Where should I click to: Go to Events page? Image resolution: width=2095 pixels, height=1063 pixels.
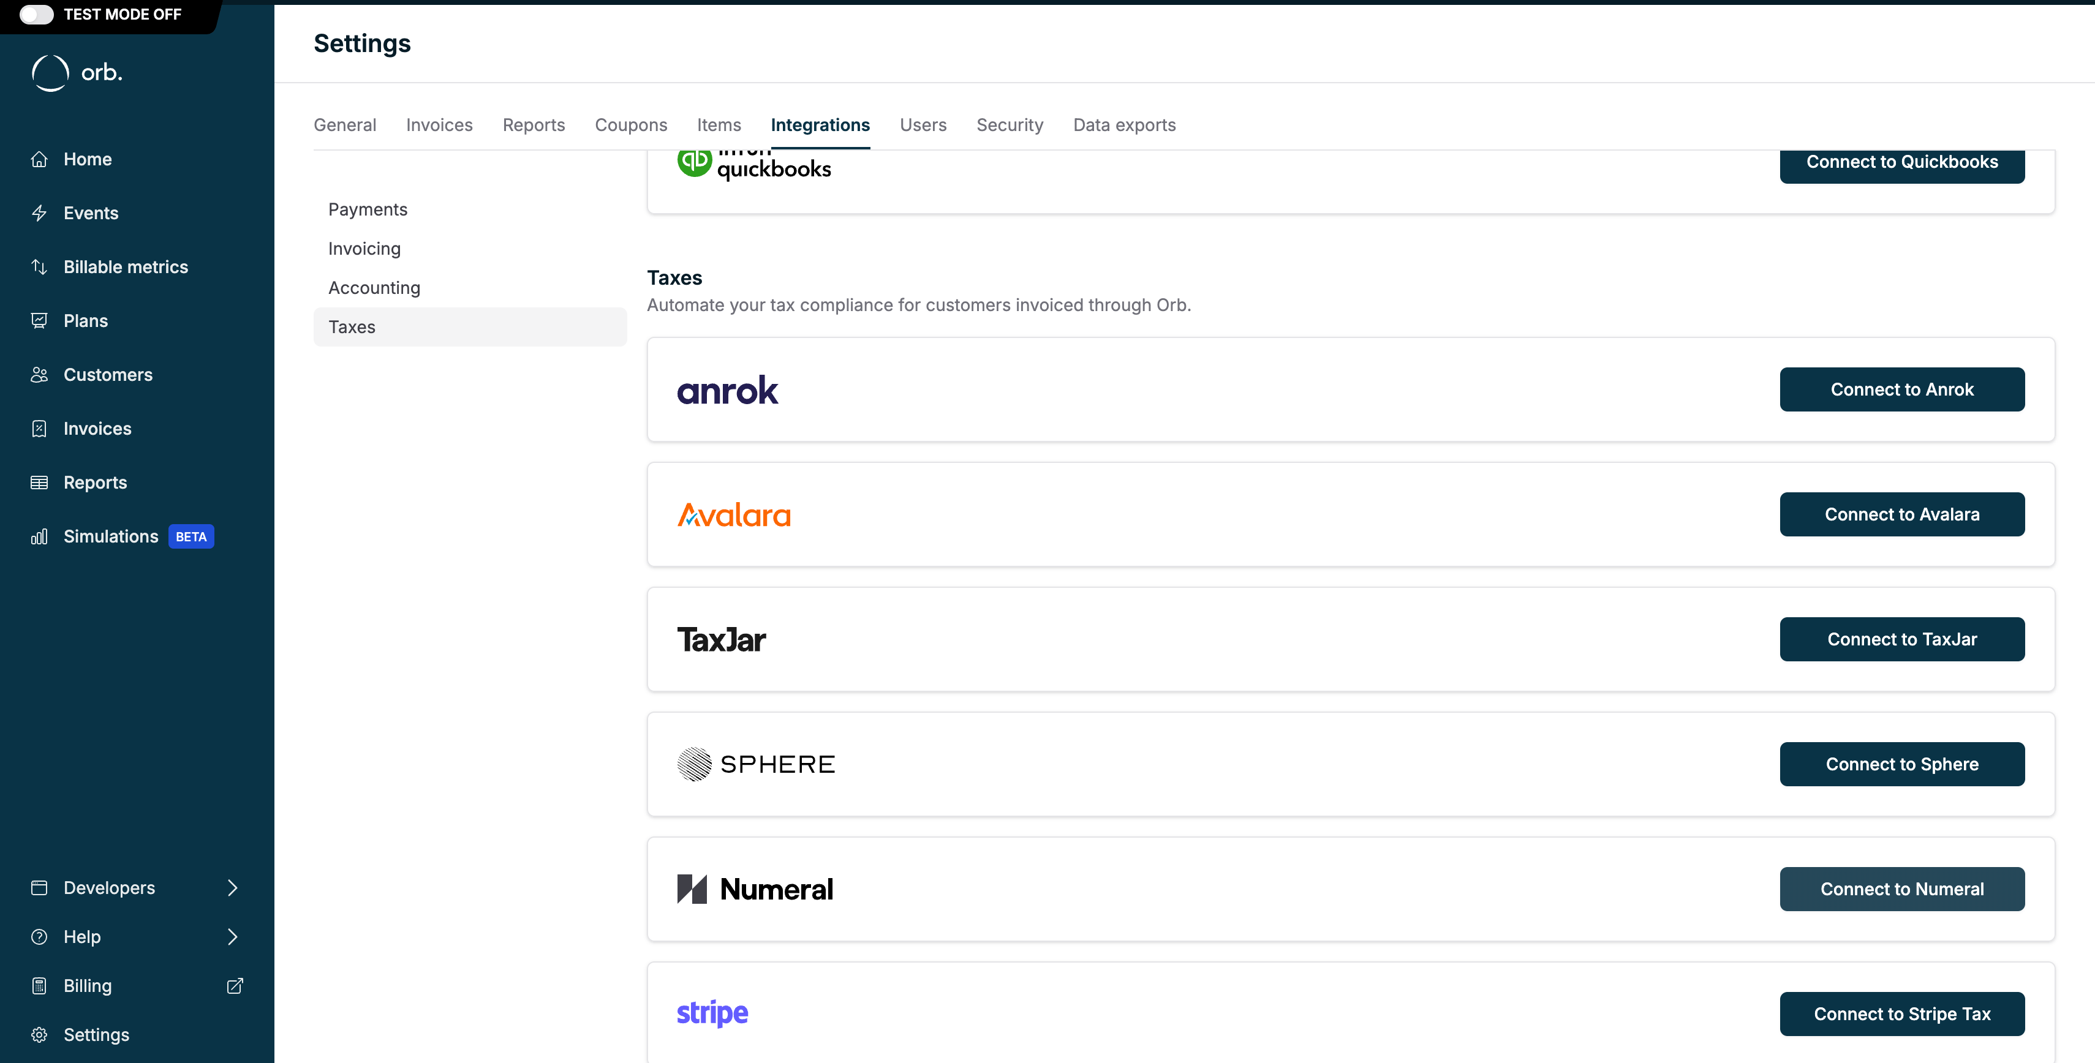point(91,213)
